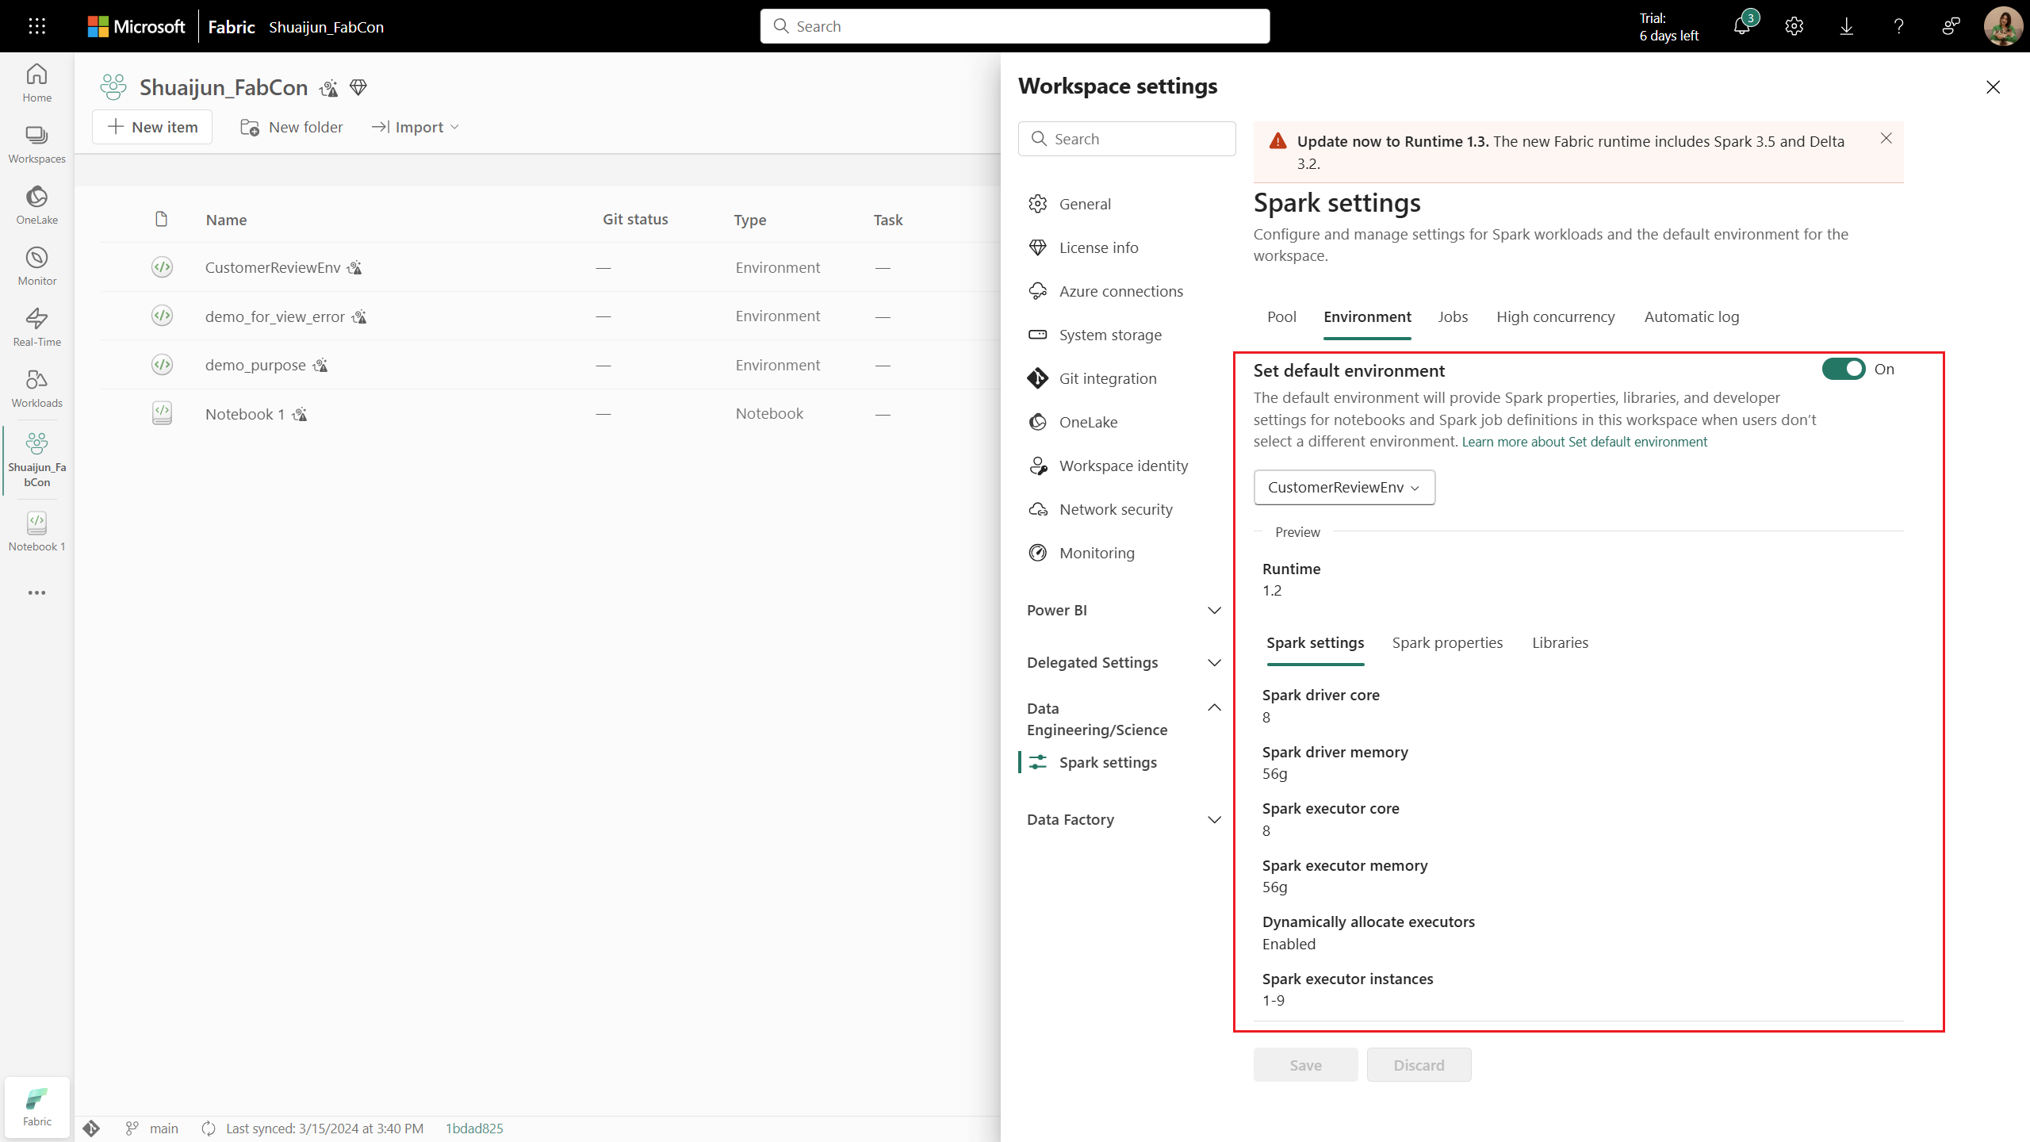Click the Git source control status icon
Image resolution: width=2030 pixels, height=1142 pixels.
point(91,1129)
